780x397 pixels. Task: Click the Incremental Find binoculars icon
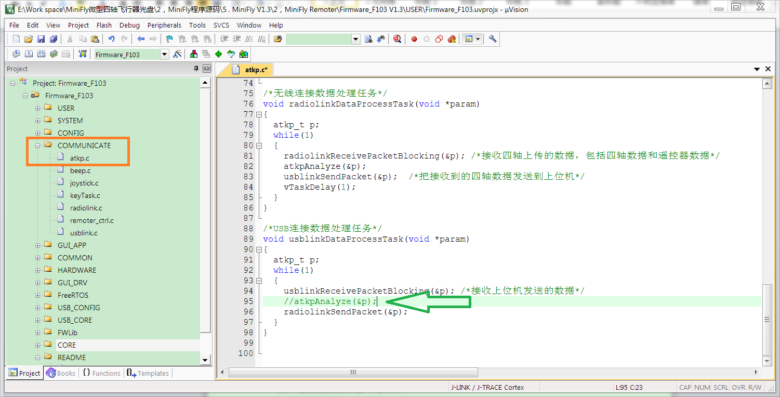(x=381, y=39)
